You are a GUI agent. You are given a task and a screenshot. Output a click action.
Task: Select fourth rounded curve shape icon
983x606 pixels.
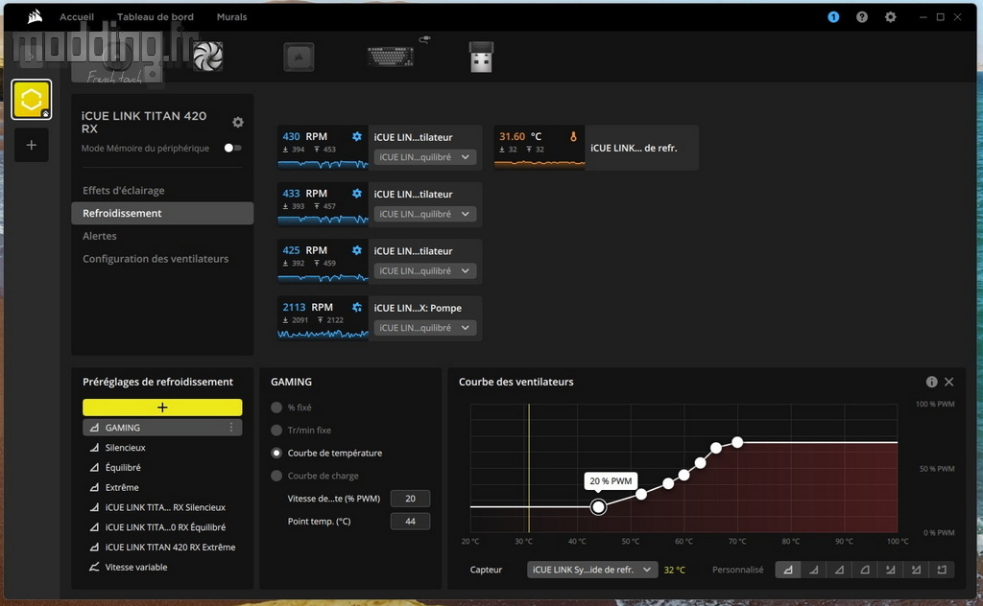[x=865, y=570]
